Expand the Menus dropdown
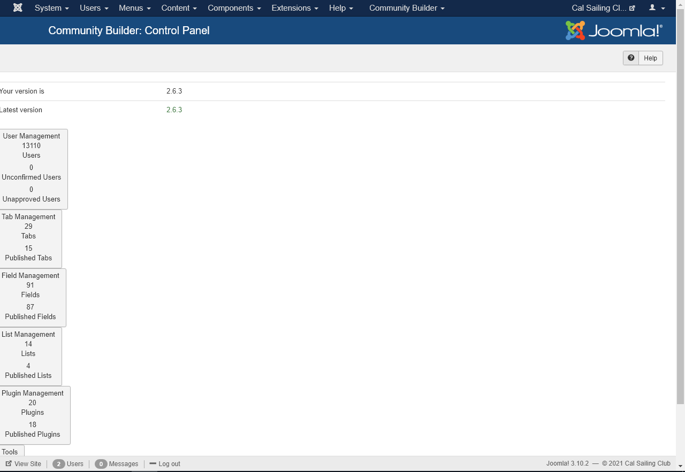685x472 pixels. (x=135, y=8)
